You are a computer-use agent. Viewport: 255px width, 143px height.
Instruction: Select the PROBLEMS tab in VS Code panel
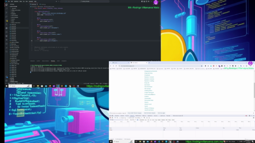click(x=32, y=61)
